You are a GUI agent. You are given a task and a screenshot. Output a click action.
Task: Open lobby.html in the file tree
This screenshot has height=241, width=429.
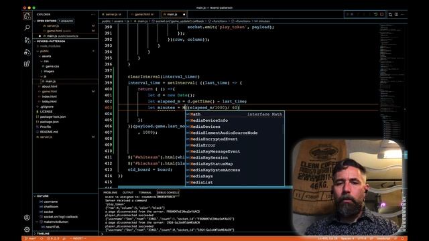tap(49, 102)
